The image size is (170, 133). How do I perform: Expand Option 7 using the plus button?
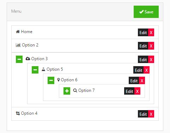(x=67, y=91)
